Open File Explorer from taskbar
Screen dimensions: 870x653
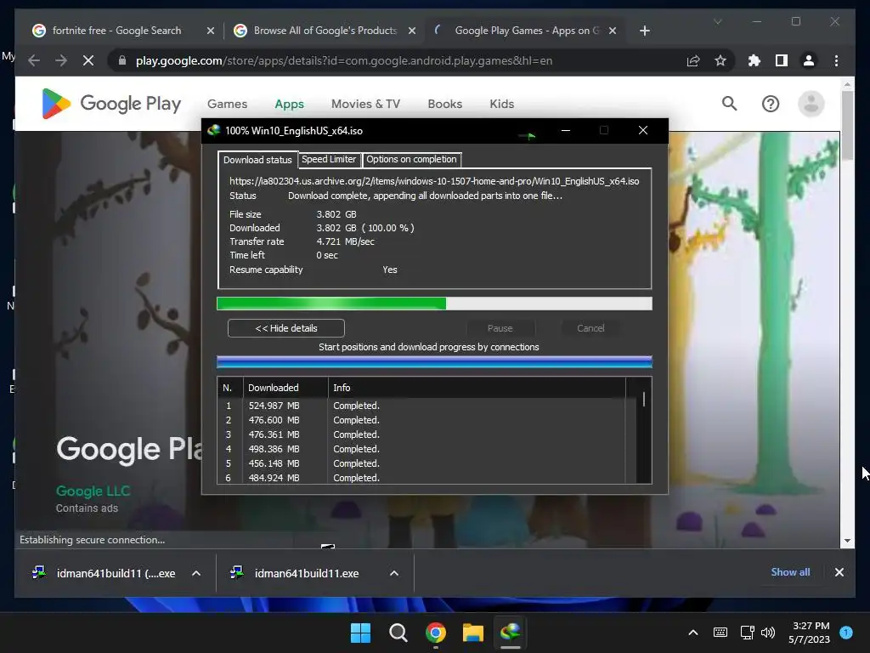click(473, 633)
